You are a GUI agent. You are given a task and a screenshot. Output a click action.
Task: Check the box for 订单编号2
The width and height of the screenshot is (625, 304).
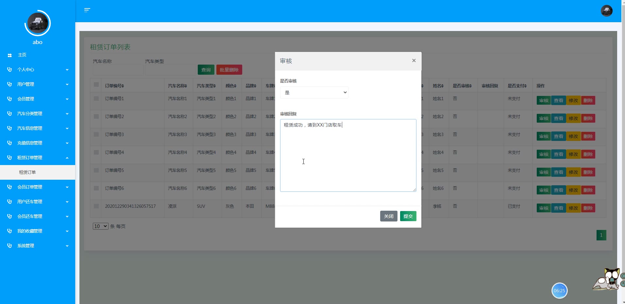(96, 116)
